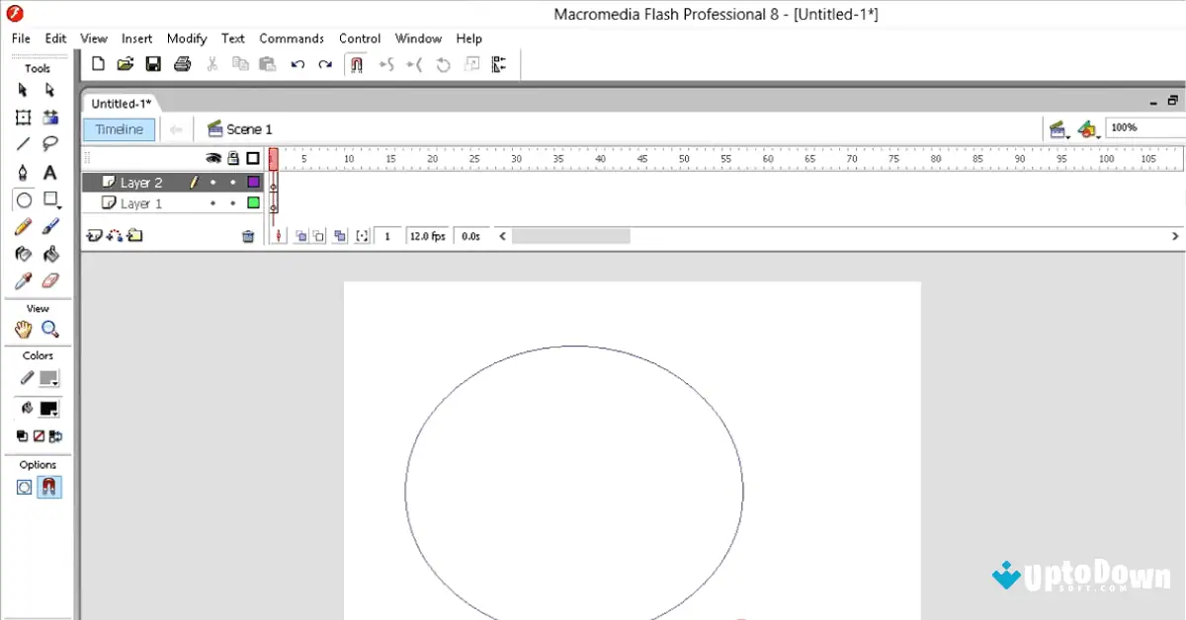
Task: Toggle visibility of Layer 1
Action: (212, 202)
